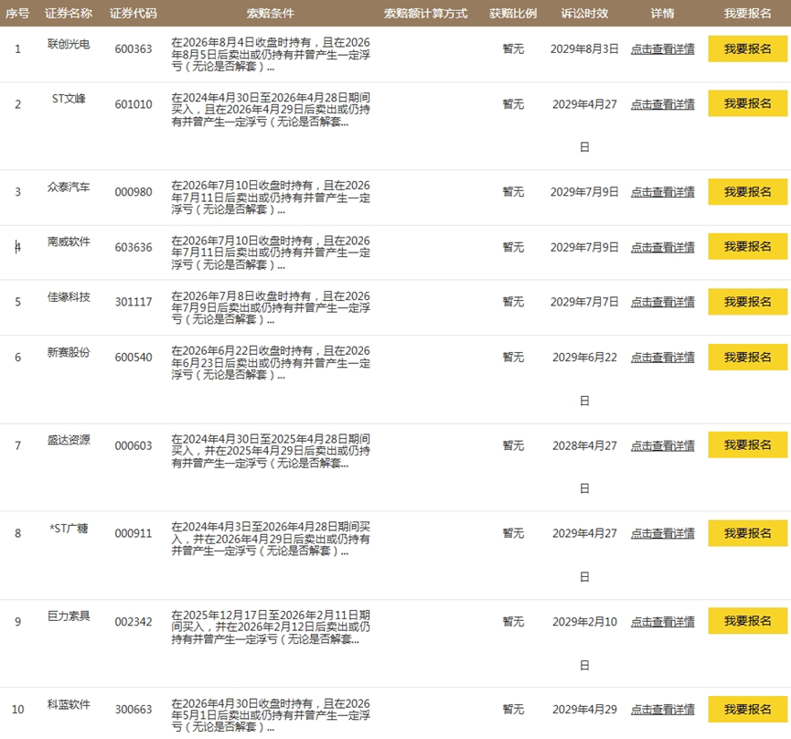Click 我要报名 button for 巨力索具

tap(748, 621)
